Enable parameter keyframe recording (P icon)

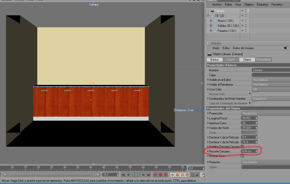tap(187, 175)
